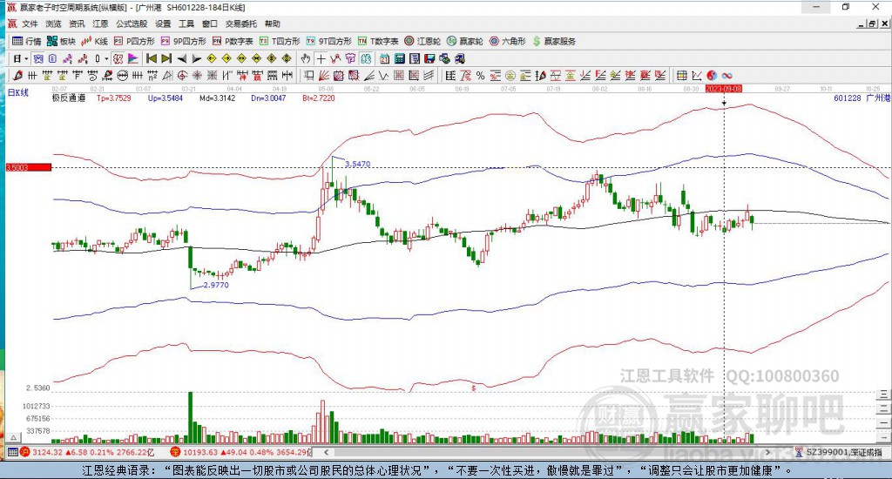Screen dimensions: 892x479
Task: Open the 浏览 menu
Action: pyautogui.click(x=53, y=24)
